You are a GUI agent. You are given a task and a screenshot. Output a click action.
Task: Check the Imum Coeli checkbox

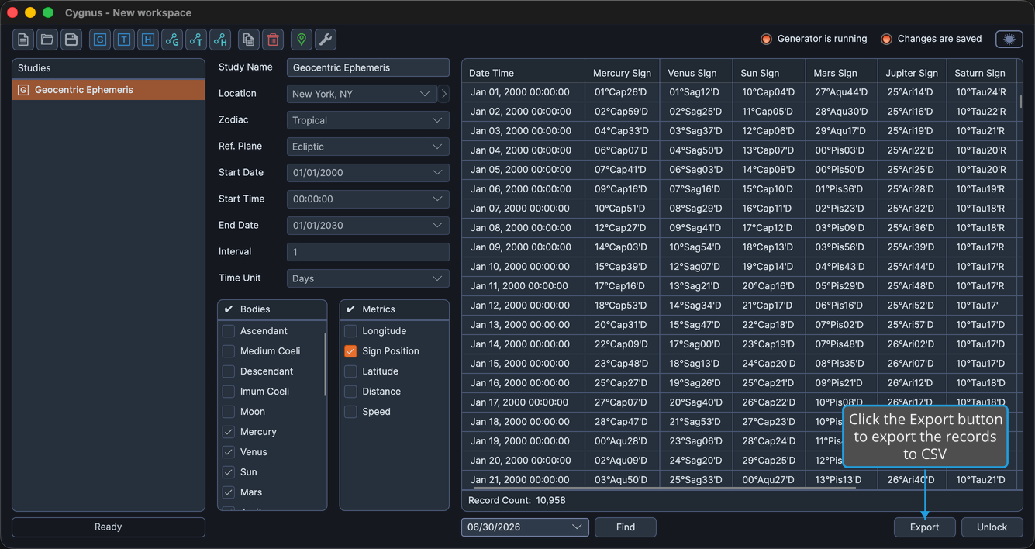pyautogui.click(x=229, y=392)
